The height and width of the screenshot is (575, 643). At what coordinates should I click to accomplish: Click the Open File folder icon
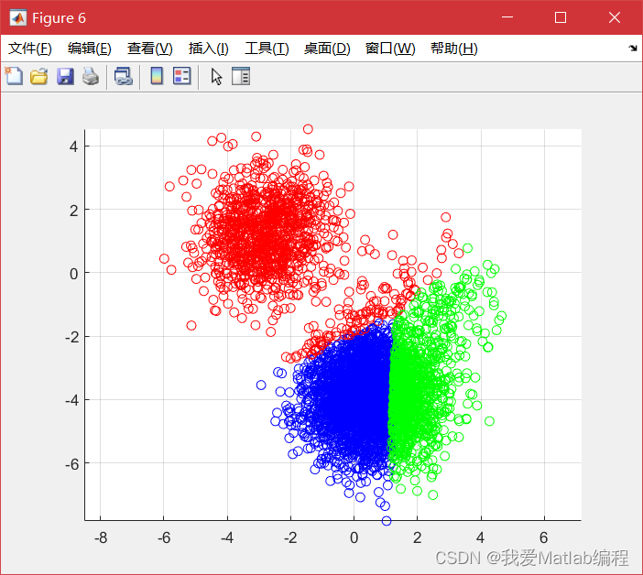click(x=39, y=77)
